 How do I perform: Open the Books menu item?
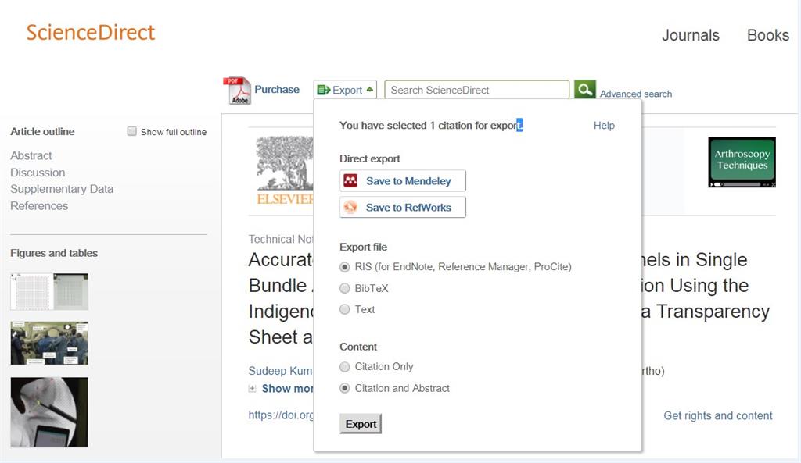[x=767, y=35]
